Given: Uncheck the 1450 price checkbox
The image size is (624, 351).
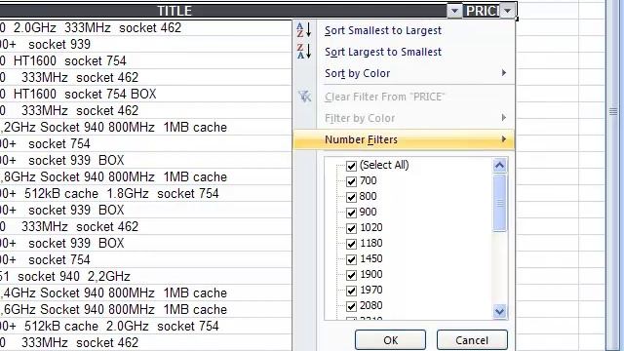Looking at the screenshot, I should 351,259.
